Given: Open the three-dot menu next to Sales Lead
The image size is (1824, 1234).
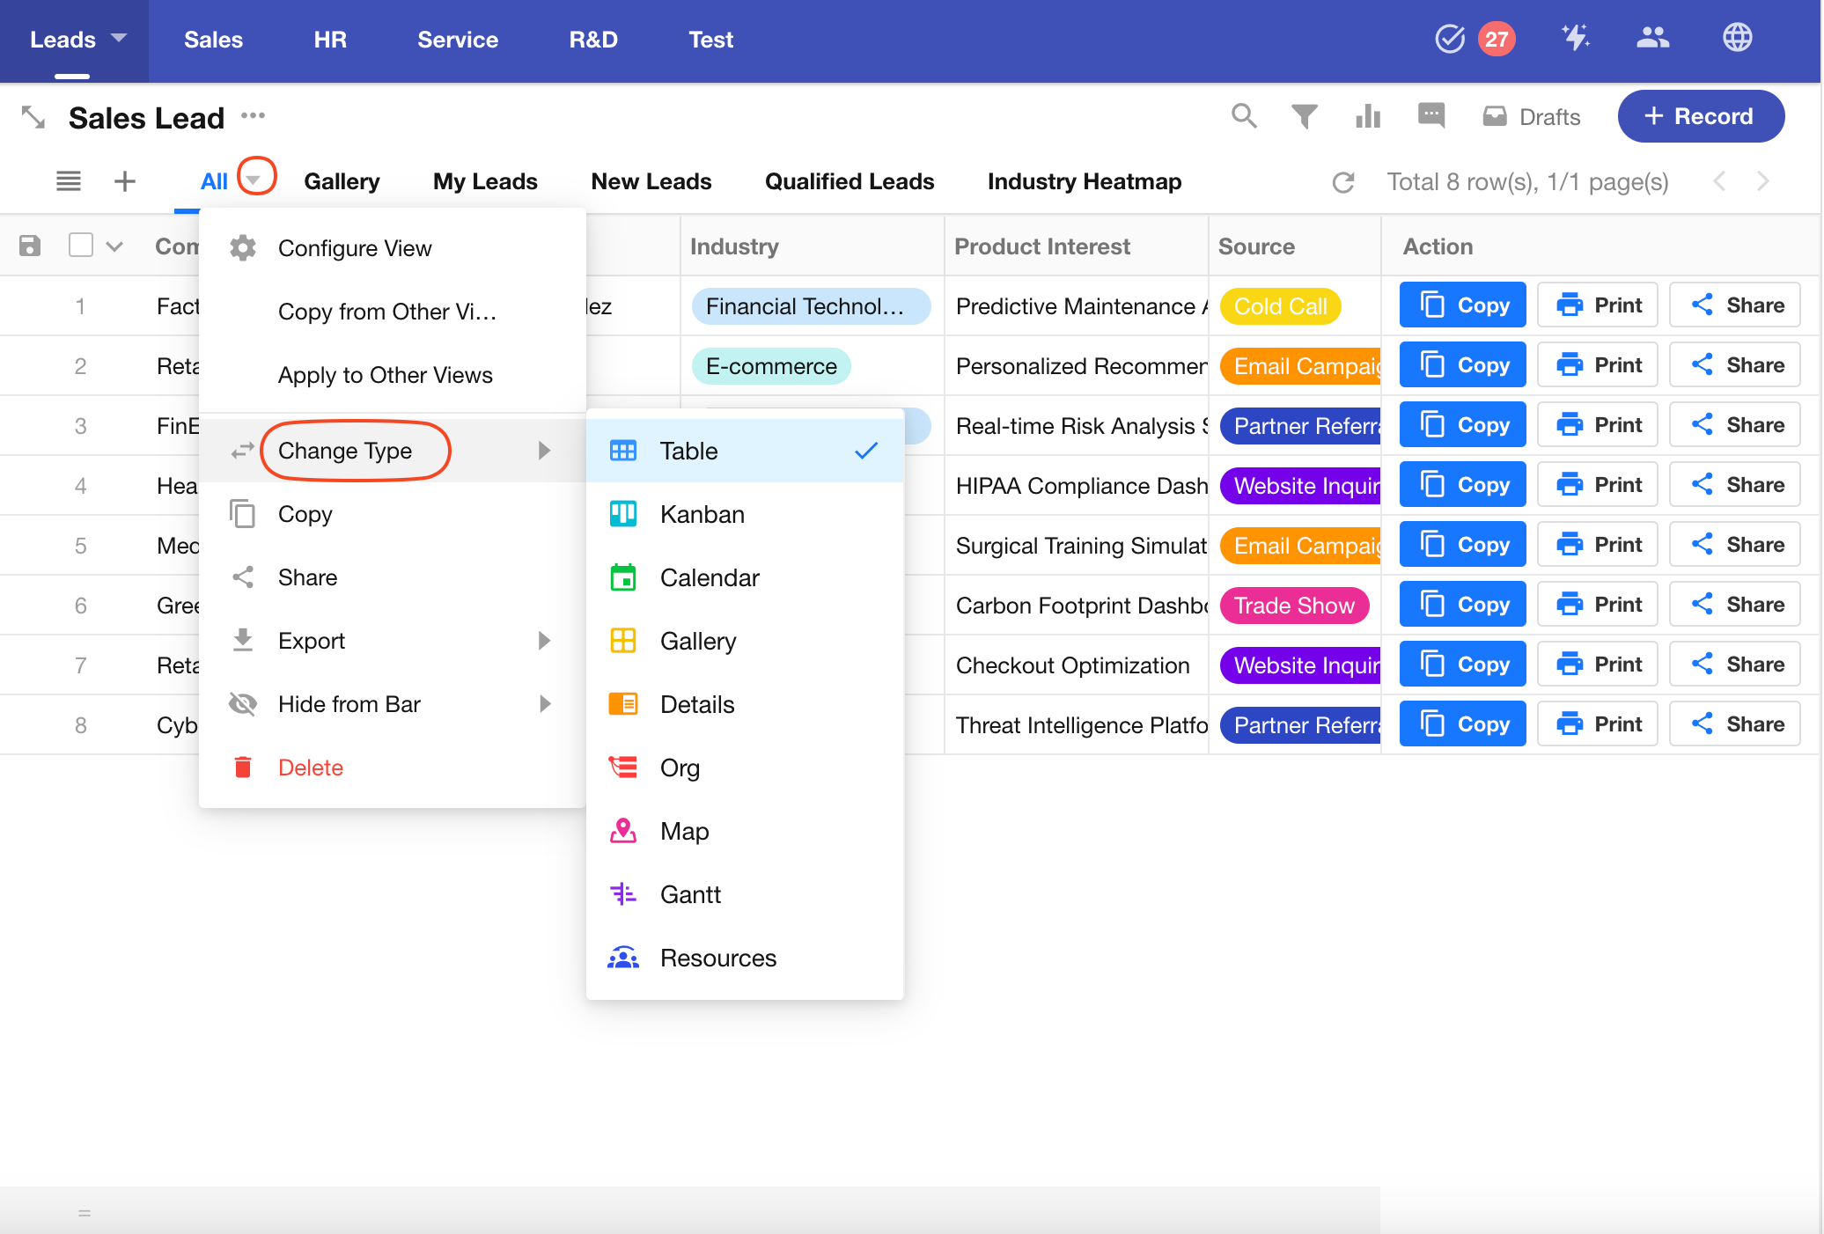Looking at the screenshot, I should coord(253,115).
